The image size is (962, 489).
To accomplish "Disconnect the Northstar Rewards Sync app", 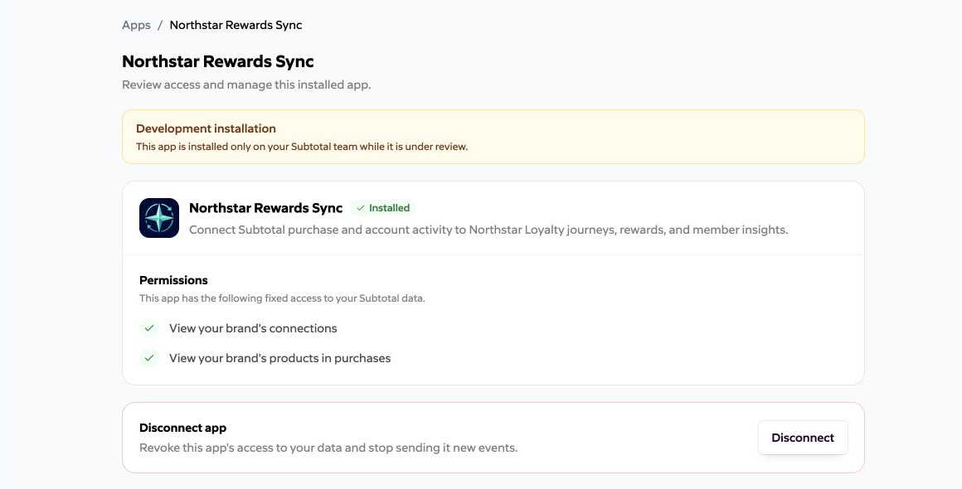I will tap(803, 438).
